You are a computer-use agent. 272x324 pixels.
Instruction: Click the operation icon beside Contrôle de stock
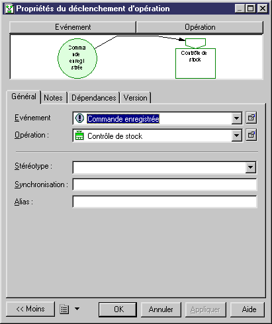79,136
